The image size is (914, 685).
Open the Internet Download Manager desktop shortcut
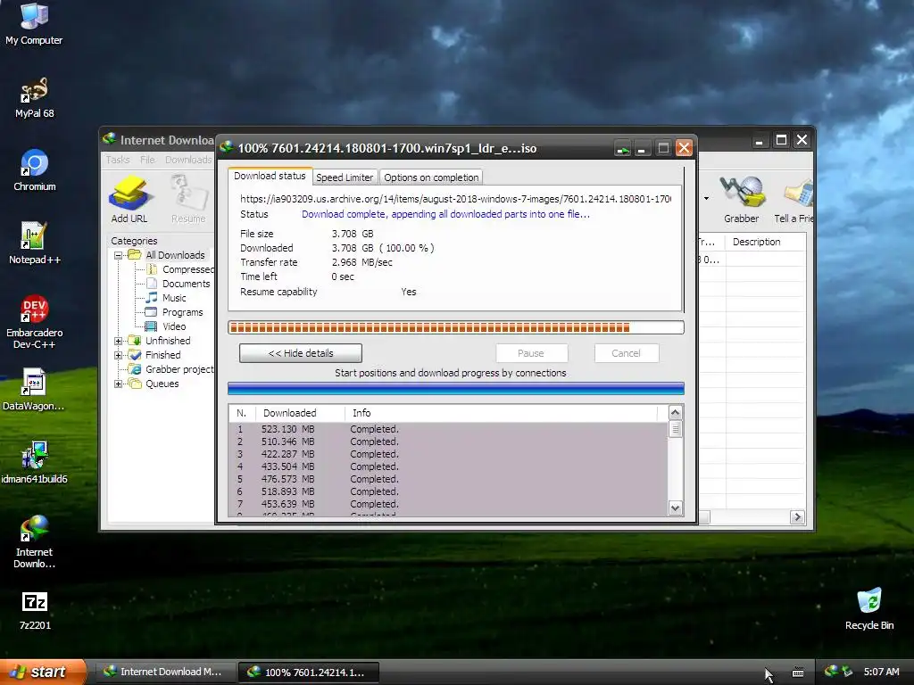pyautogui.click(x=34, y=541)
